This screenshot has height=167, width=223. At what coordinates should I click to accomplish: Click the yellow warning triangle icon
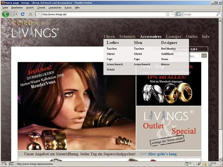pos(205,164)
